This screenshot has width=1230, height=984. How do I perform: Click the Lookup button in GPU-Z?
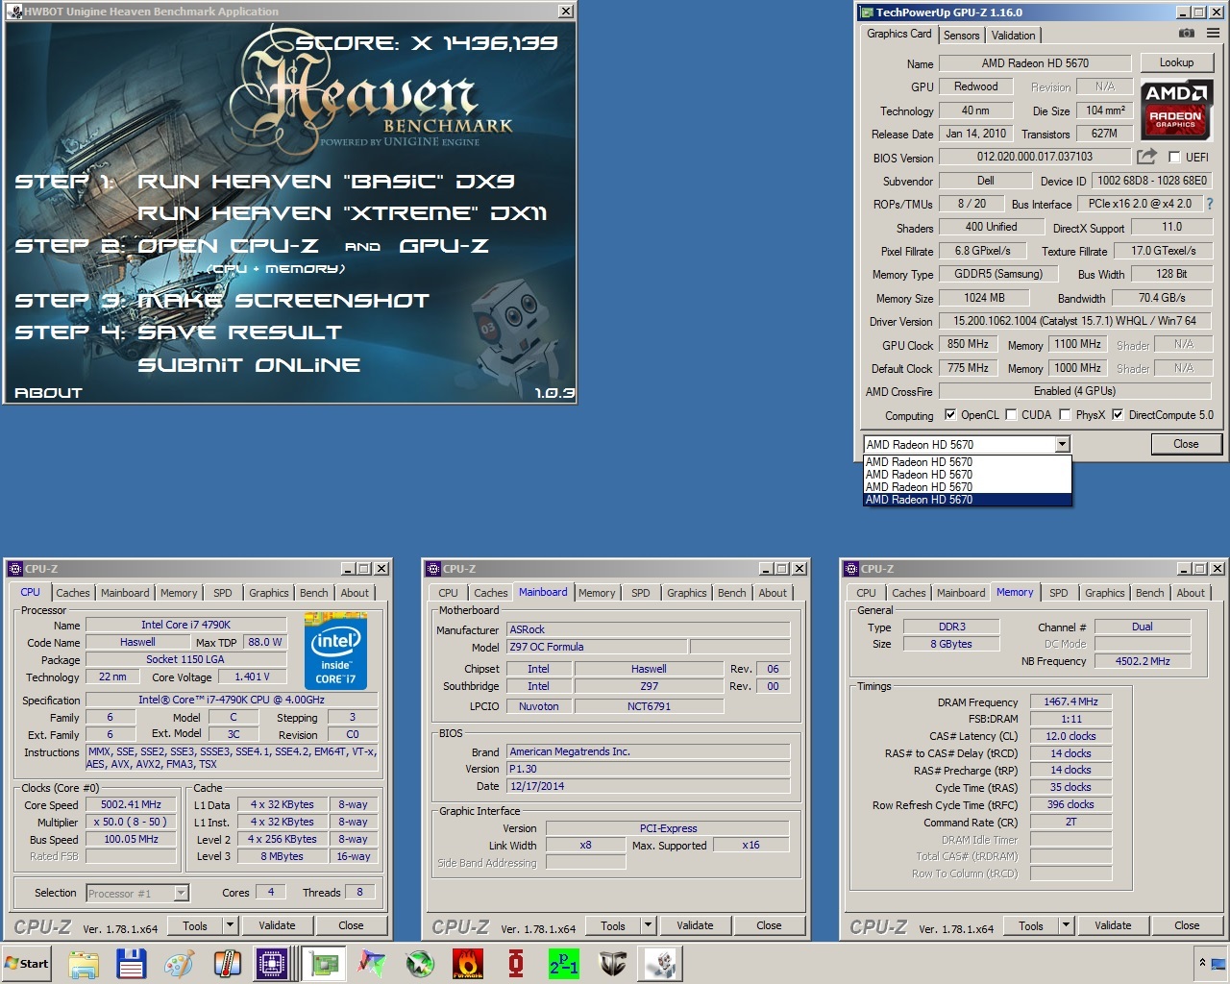[x=1176, y=62]
